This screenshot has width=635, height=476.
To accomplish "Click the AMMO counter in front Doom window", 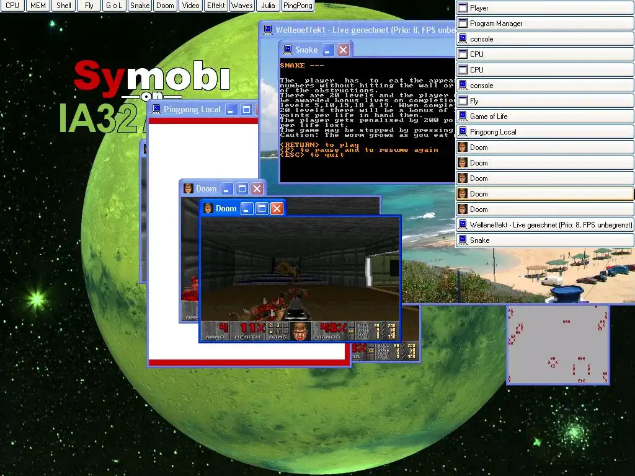I will 215,331.
